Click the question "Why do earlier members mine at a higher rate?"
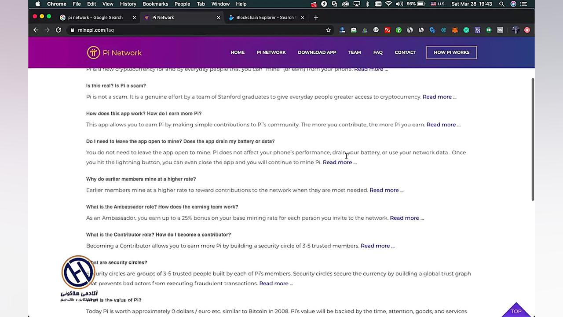This screenshot has height=317, width=563. coord(141,179)
